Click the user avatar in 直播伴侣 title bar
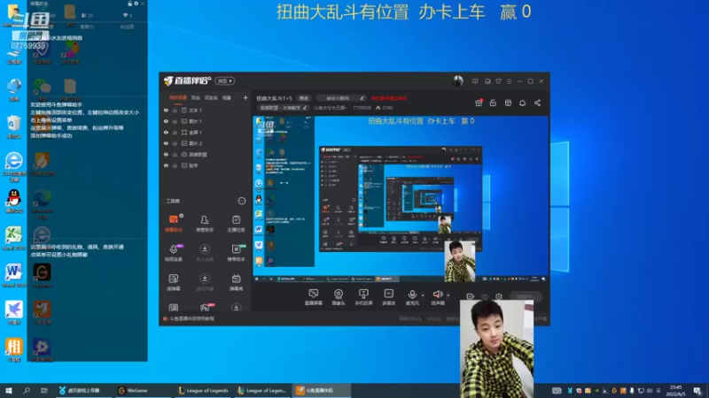The height and width of the screenshot is (398, 709). pyautogui.click(x=458, y=80)
